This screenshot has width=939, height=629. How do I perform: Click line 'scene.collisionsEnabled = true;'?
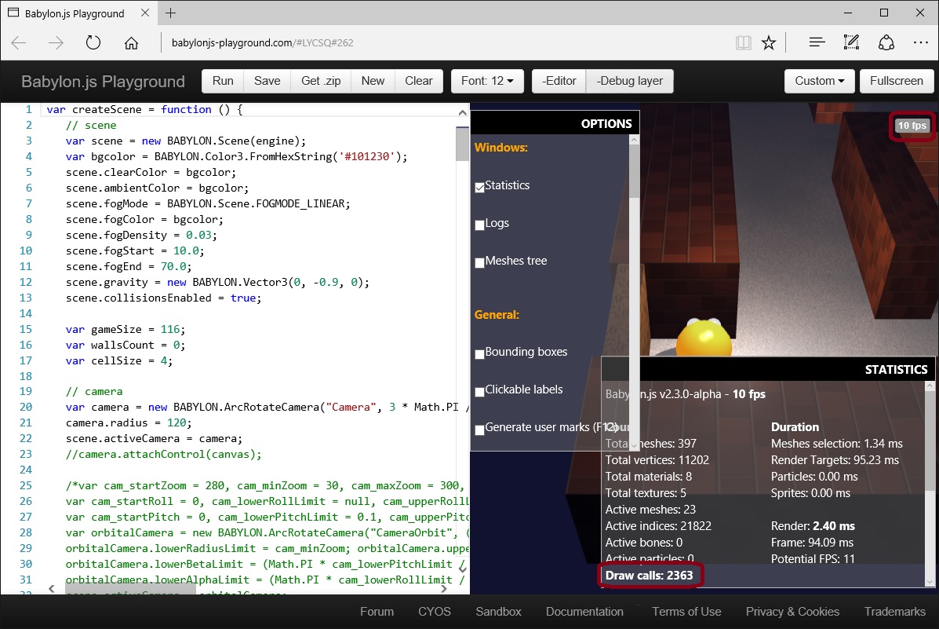pos(163,298)
